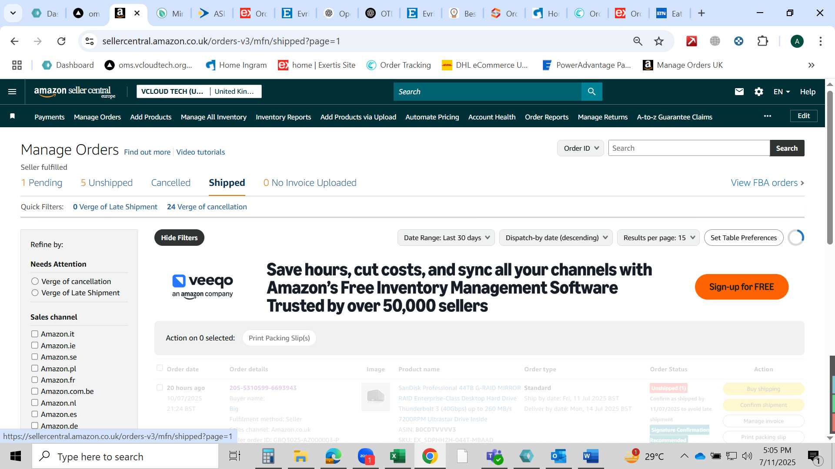Click Sign-up for FREE button

(741, 287)
